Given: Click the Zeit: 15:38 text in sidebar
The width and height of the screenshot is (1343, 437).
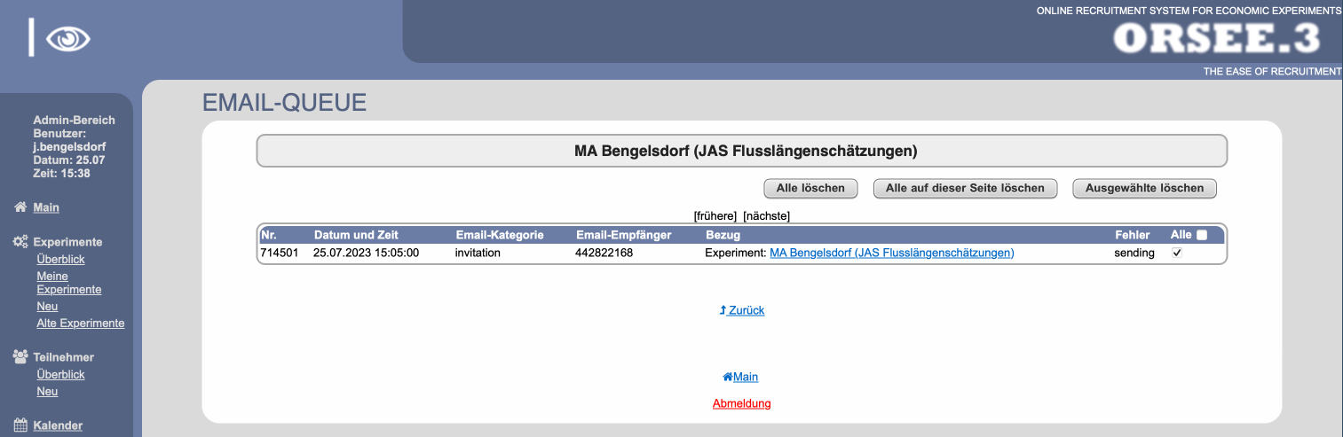Looking at the screenshot, I should [61, 173].
